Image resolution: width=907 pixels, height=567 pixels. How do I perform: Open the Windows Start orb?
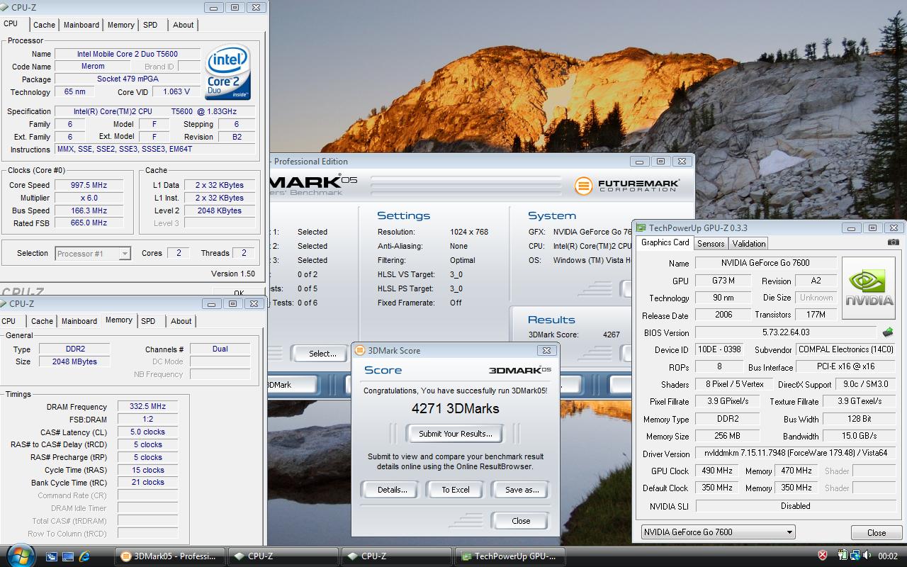pyautogui.click(x=19, y=555)
